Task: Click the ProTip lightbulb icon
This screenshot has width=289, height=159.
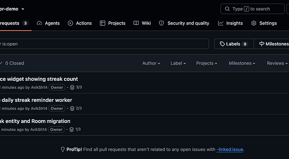Action: (63, 149)
